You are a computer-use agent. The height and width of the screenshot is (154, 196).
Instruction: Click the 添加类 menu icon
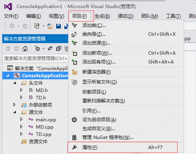coord(74,25)
